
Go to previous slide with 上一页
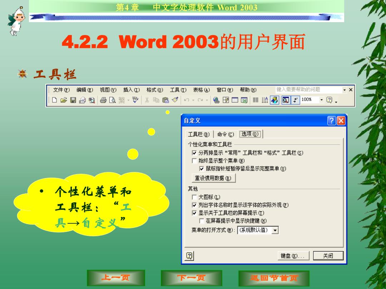(116, 278)
